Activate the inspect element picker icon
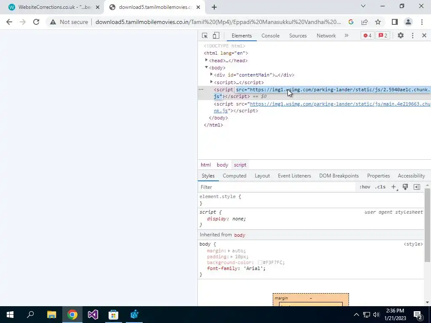This screenshot has width=431, height=323. pyautogui.click(x=205, y=36)
